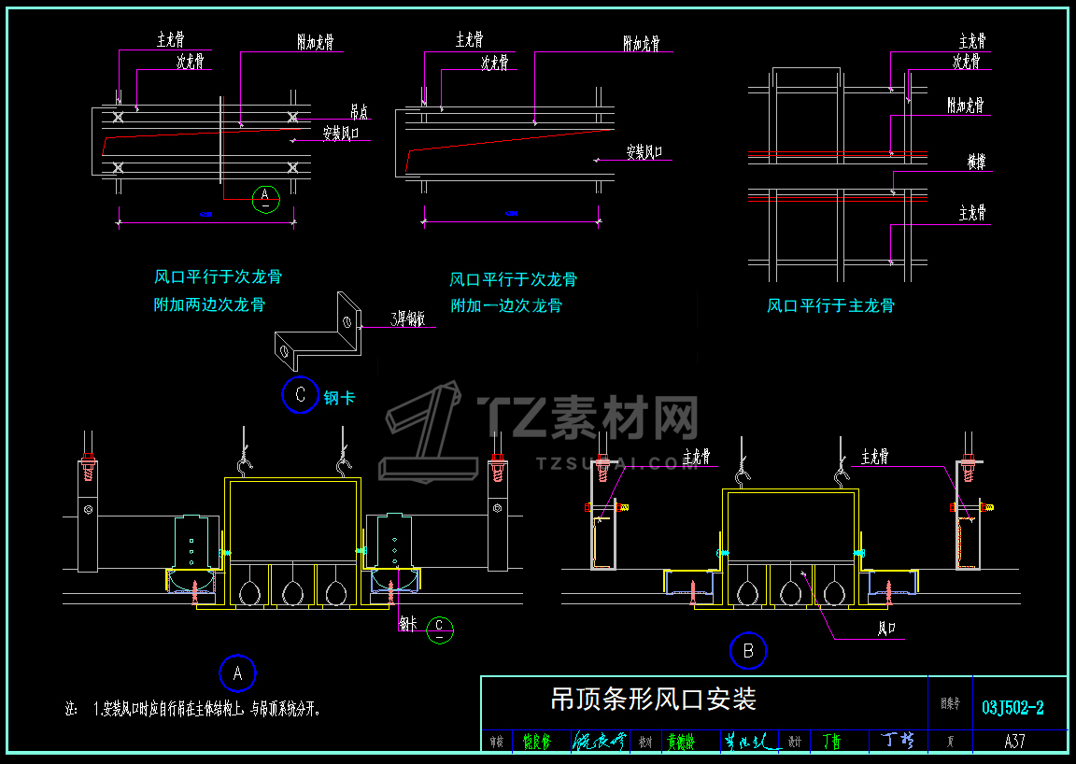This screenshot has height=764, width=1076.
Task: Select the 设计 field label
Action: pos(795,742)
